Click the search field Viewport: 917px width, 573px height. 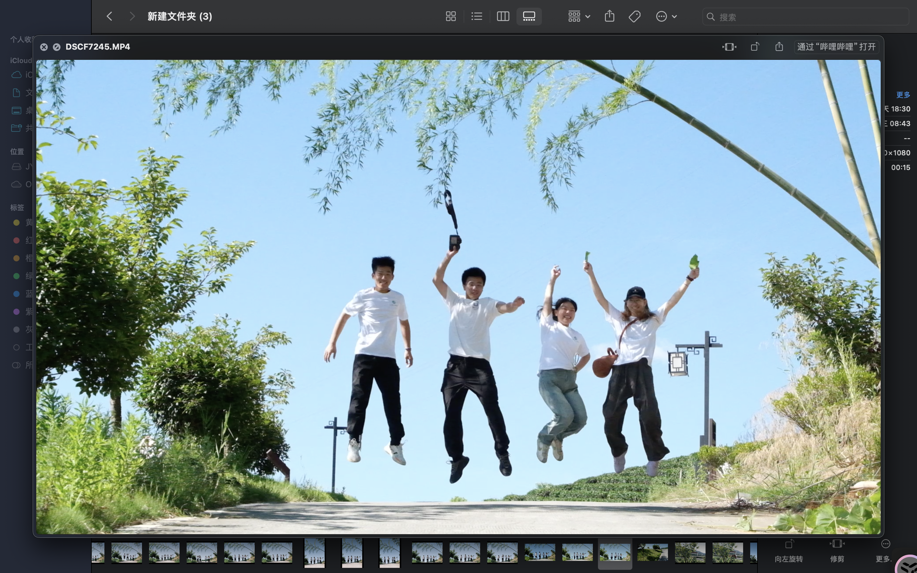click(x=805, y=17)
